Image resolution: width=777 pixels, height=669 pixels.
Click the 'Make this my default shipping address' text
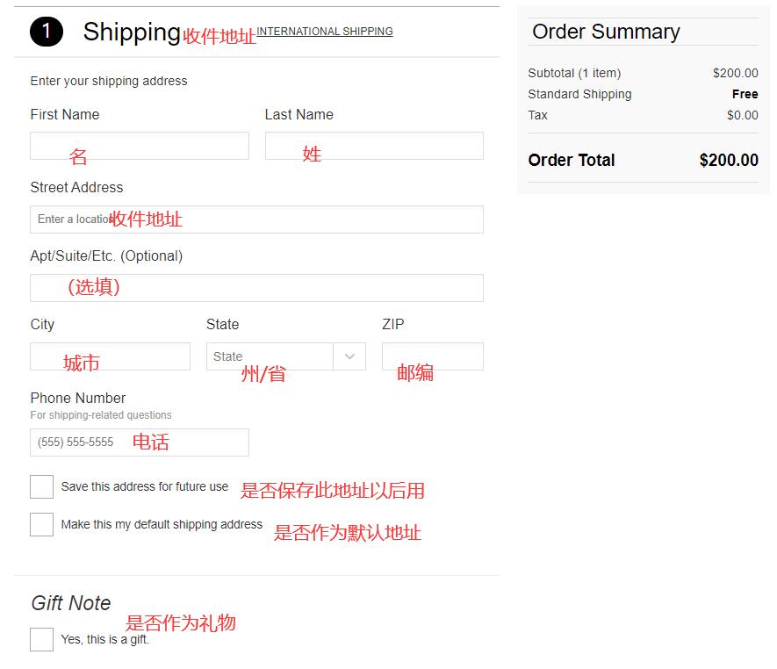pyautogui.click(x=162, y=524)
